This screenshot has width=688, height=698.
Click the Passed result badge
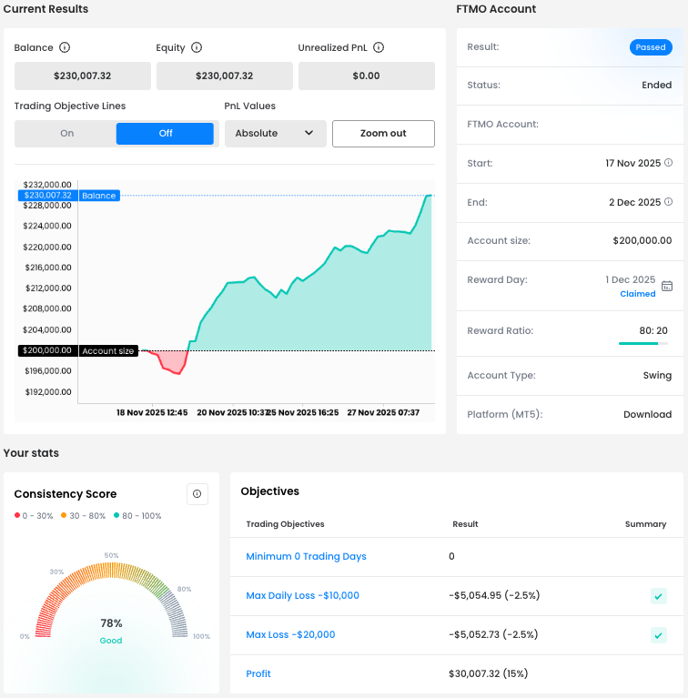pos(651,47)
